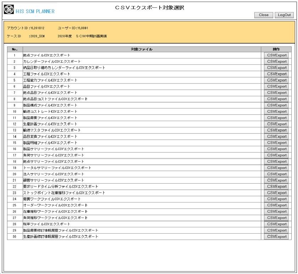Export 拠点ファイル CSV in row 1
Viewport: 298px width, 274px height.
click(x=276, y=55)
